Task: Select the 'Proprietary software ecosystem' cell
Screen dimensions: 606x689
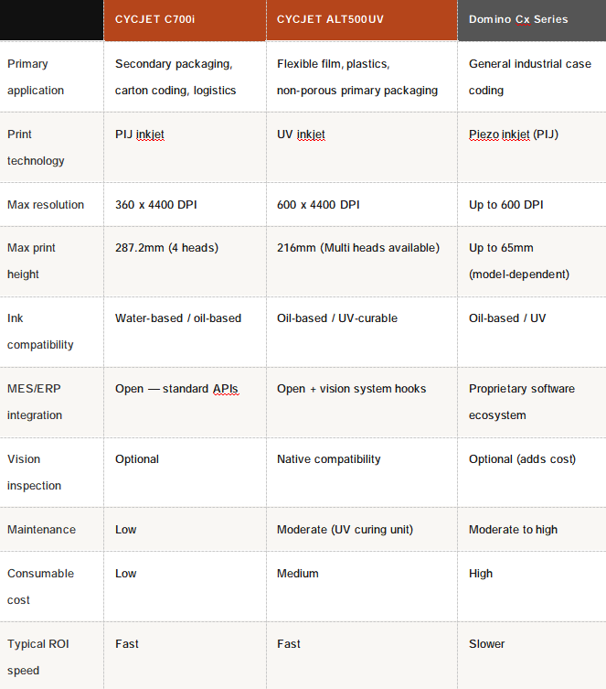Action: (x=522, y=402)
